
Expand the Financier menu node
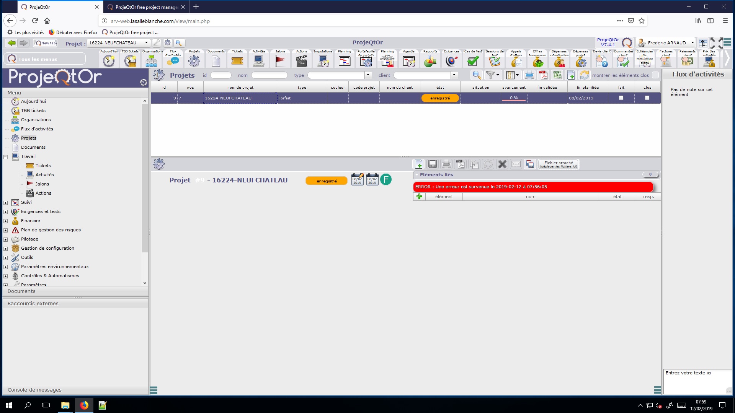[6, 221]
